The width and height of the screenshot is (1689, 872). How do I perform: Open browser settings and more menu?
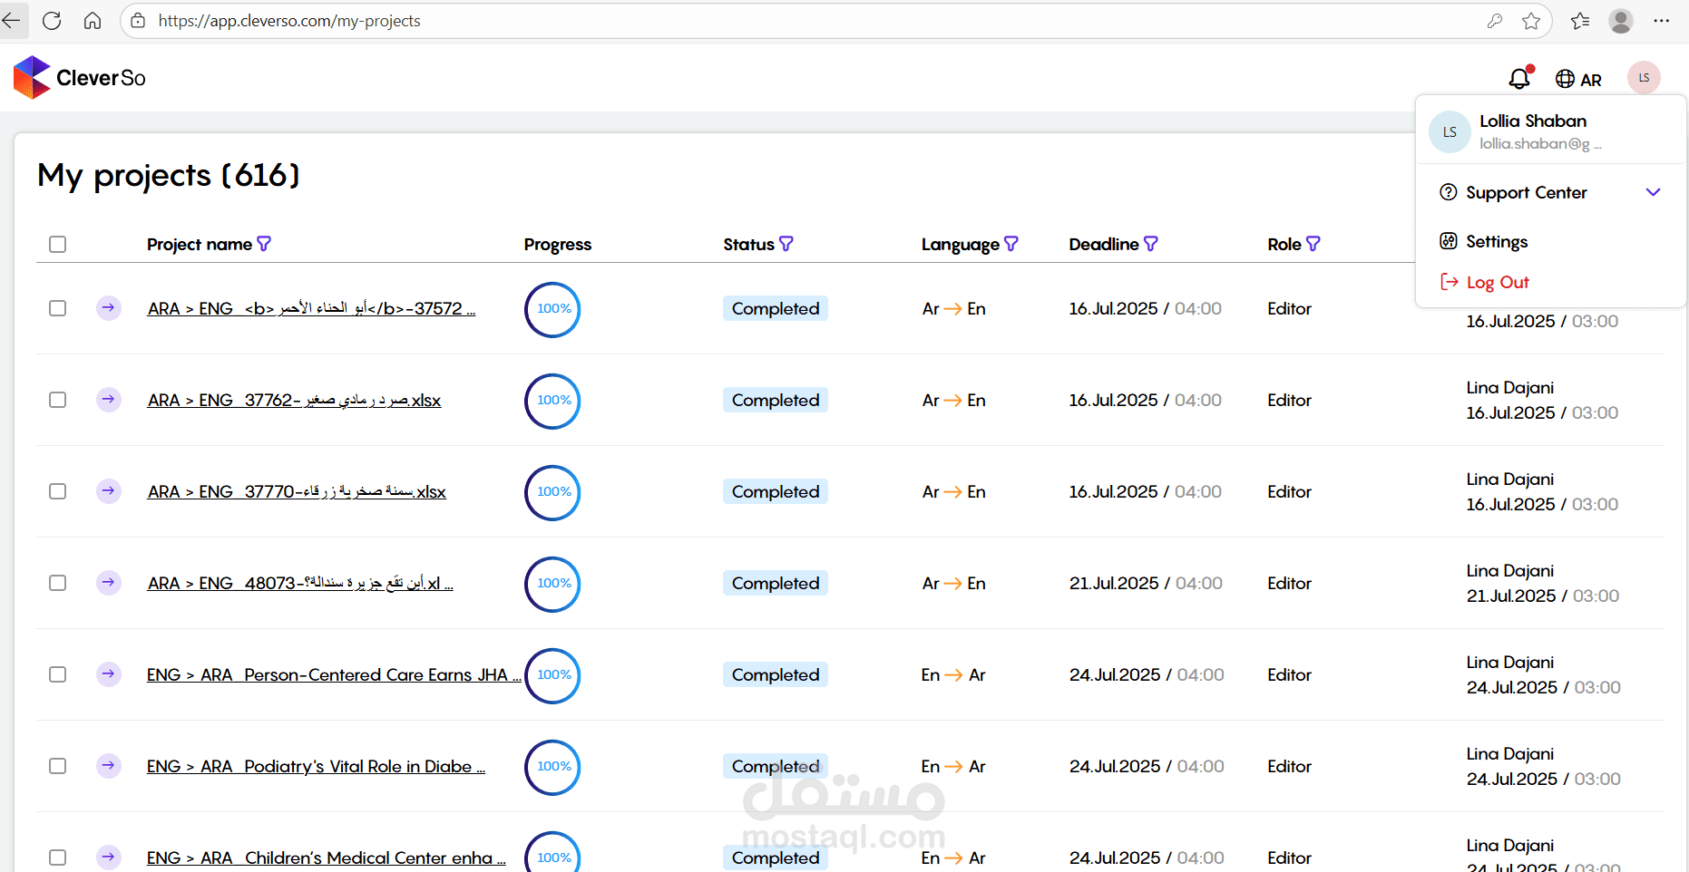1662,20
